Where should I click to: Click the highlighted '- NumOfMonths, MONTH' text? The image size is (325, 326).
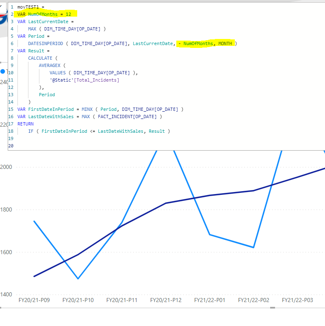206,43
